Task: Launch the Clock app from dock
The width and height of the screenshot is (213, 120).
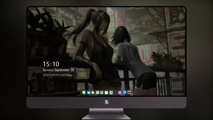Action: 93,92
